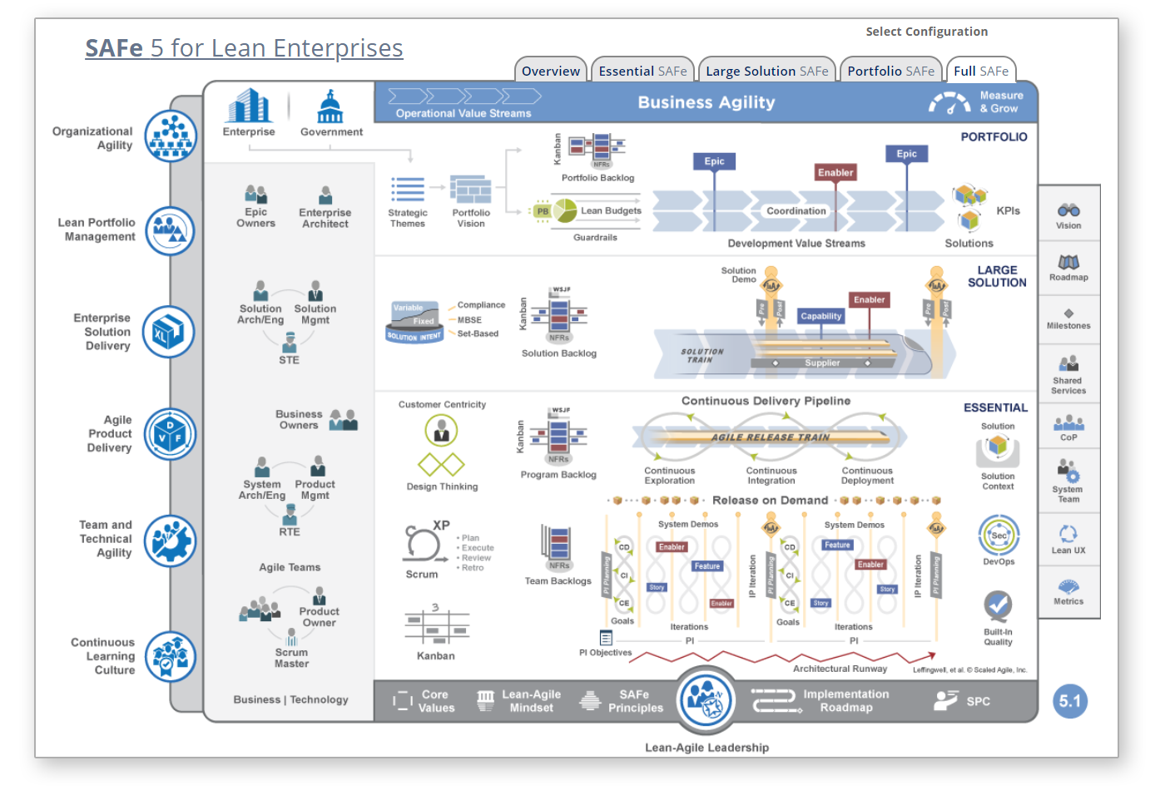Click the Agile Product Delivery icon
The width and height of the screenshot is (1165, 790).
point(171,434)
